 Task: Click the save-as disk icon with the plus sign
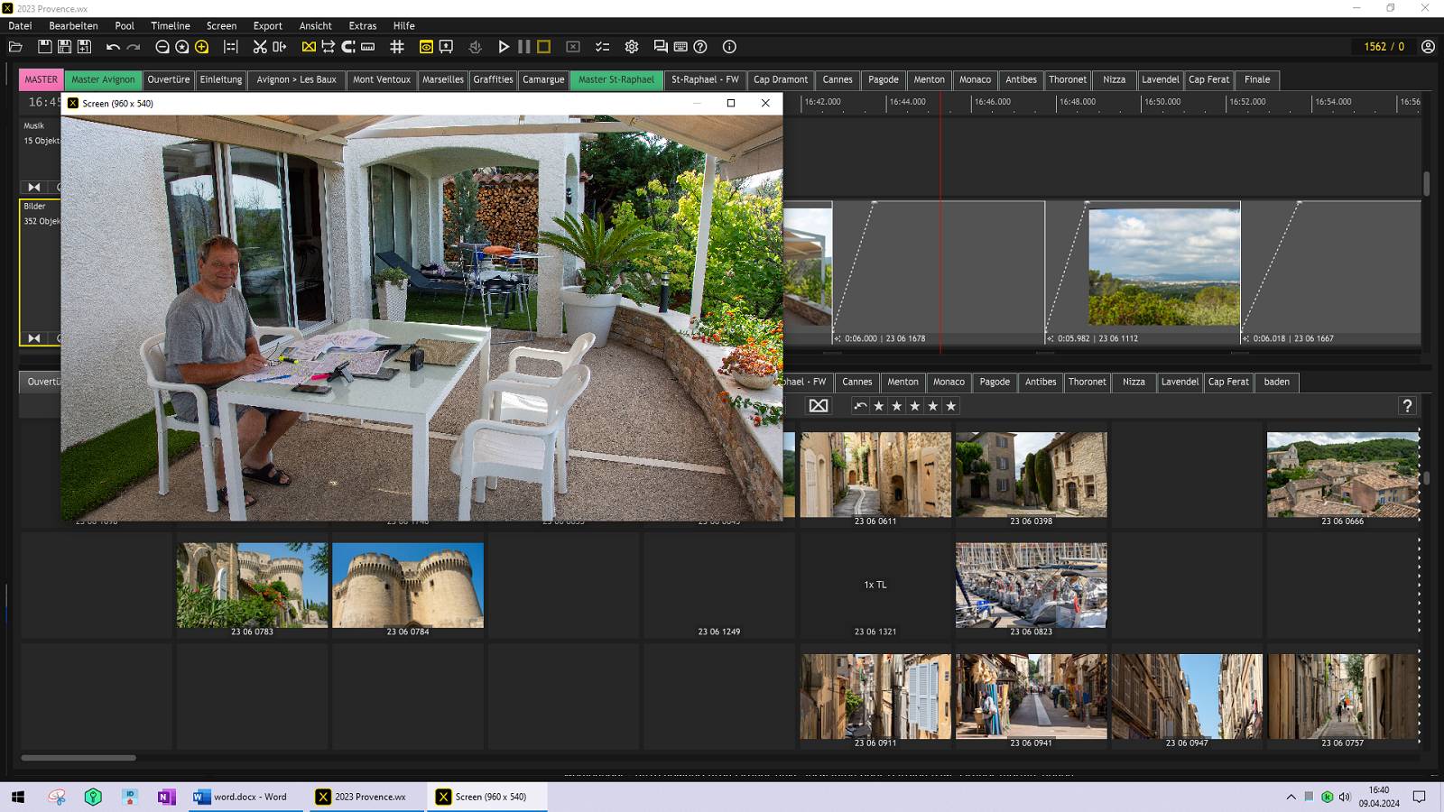tap(84, 47)
